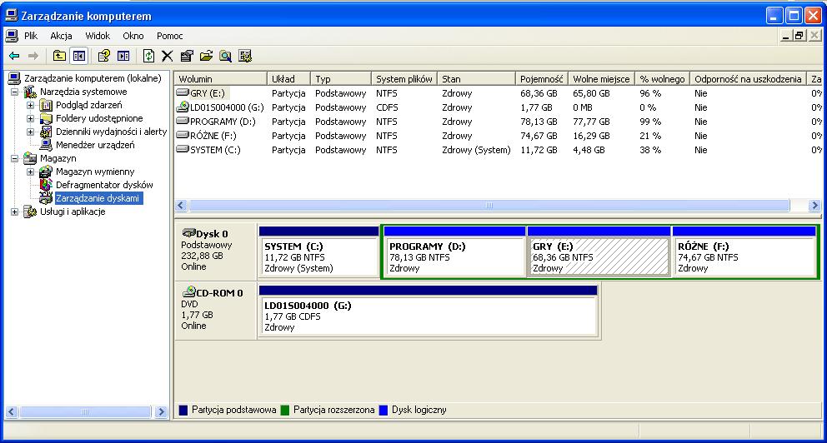Open the Plik menu
Screen dimensions: 827x443
(31, 36)
